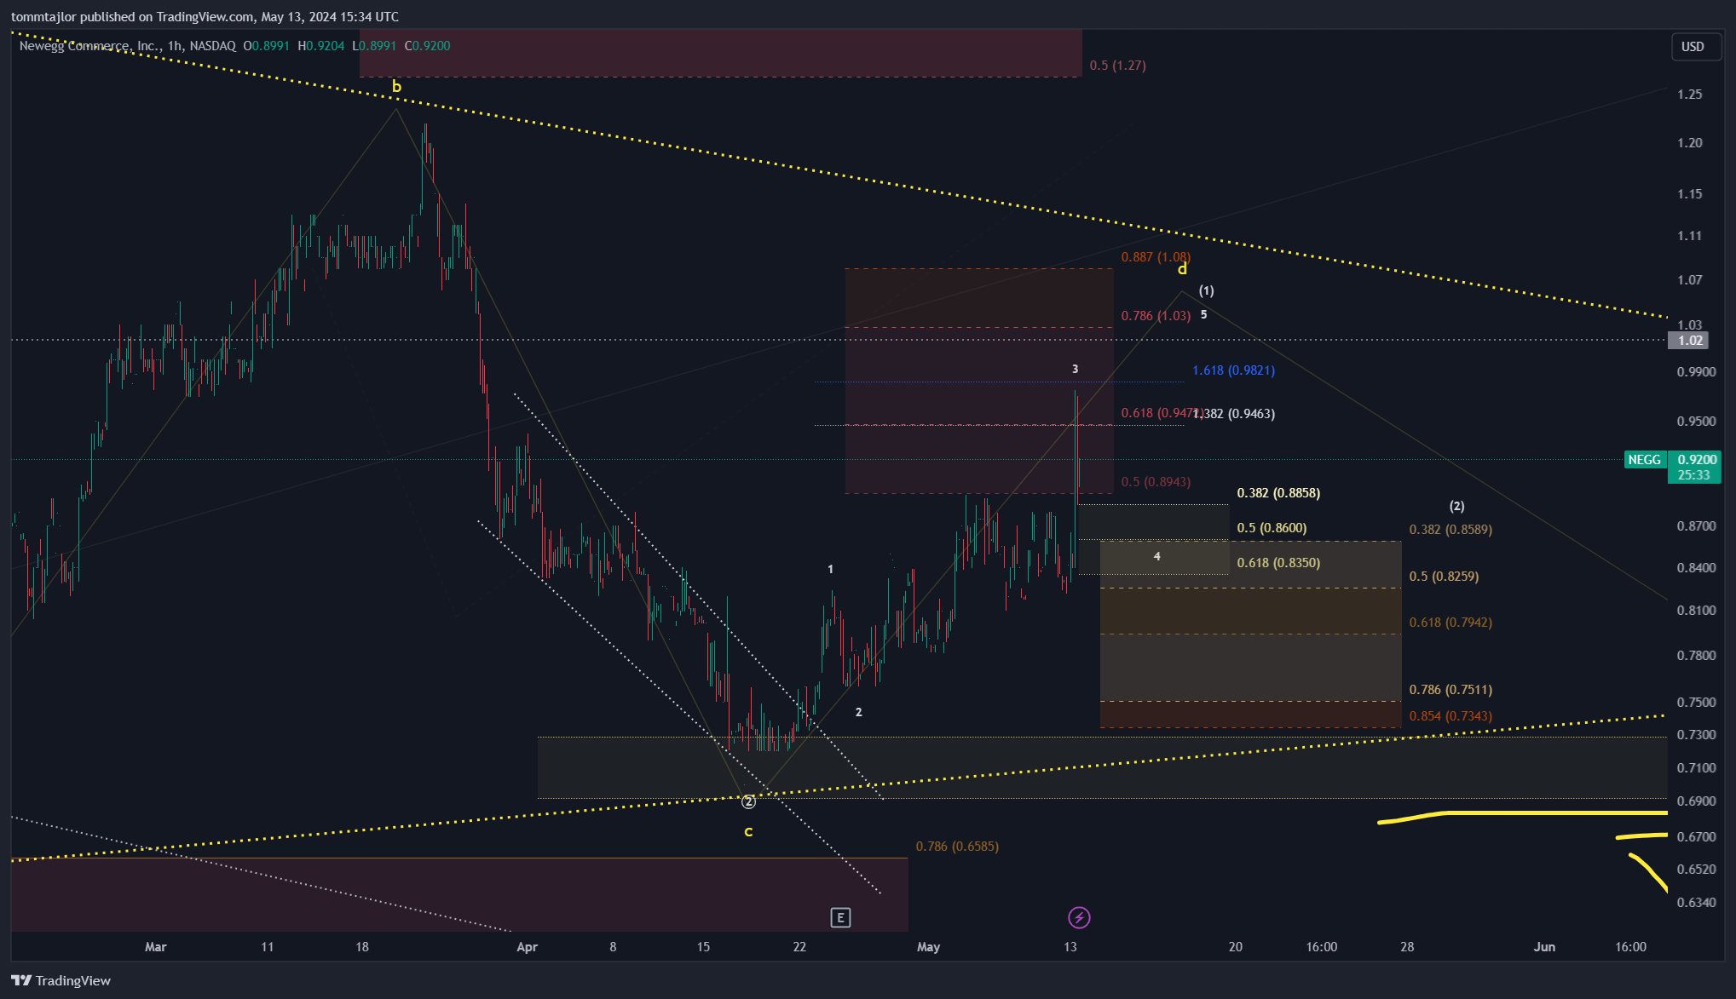Click the '(1)' wave label
Viewport: 1736px width, 999px height.
click(x=1207, y=290)
